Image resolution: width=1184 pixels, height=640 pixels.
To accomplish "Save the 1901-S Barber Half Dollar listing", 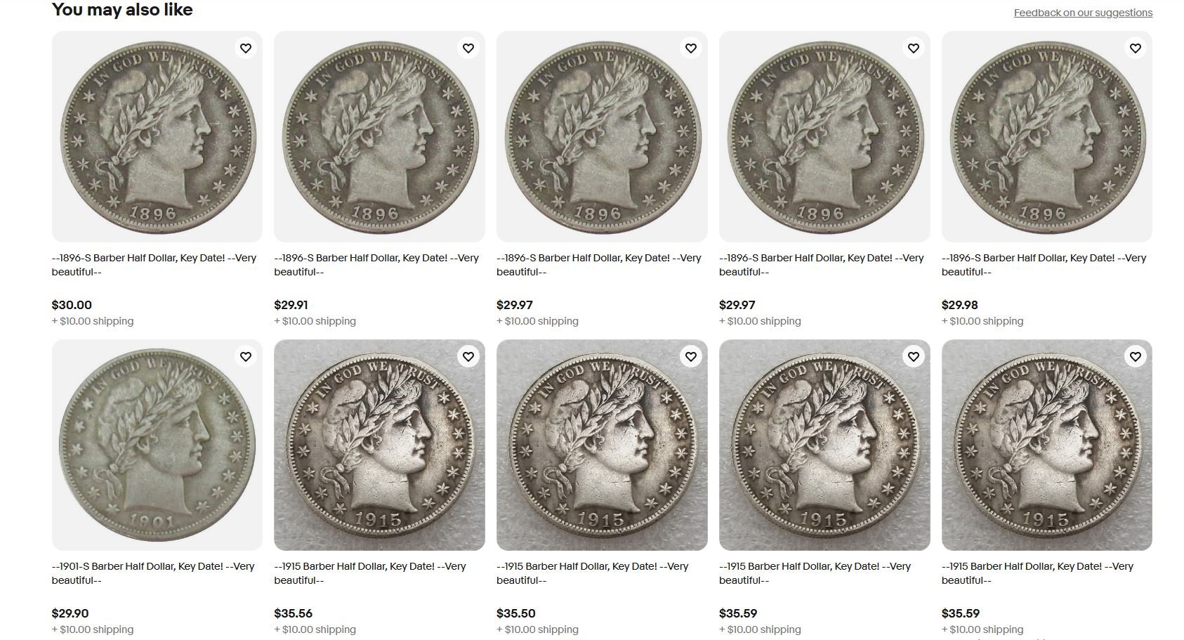I will tap(246, 357).
